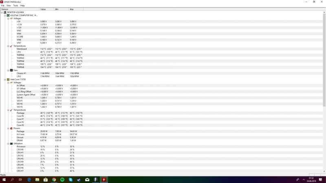326x183 pixels.
Task: Collapse the Fans group
Action: (8, 70)
